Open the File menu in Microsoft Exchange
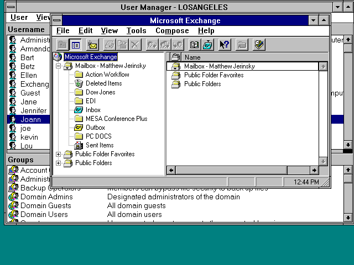 tap(63, 31)
